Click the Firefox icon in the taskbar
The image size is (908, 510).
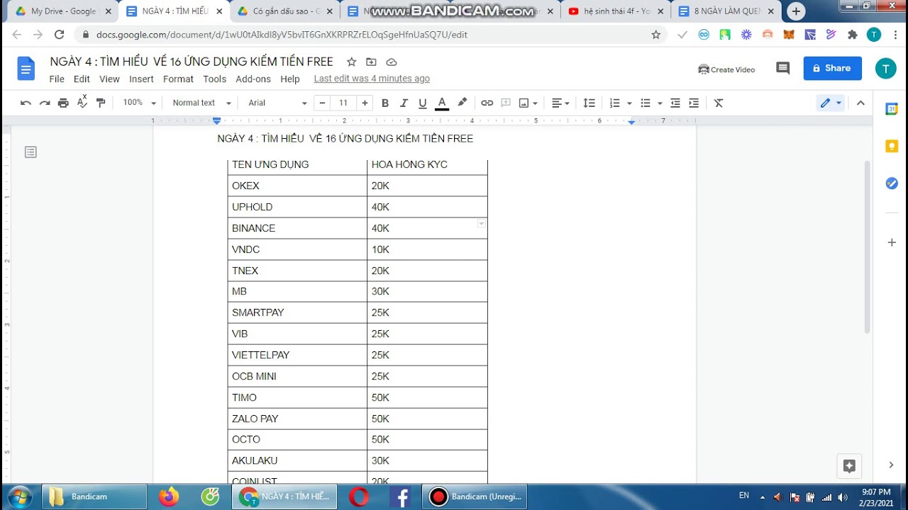[x=169, y=497]
